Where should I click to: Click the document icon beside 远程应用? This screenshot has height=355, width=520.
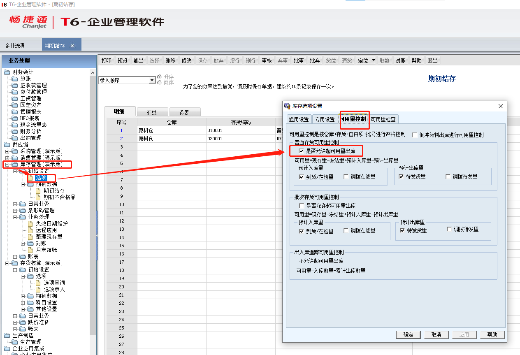30,230
